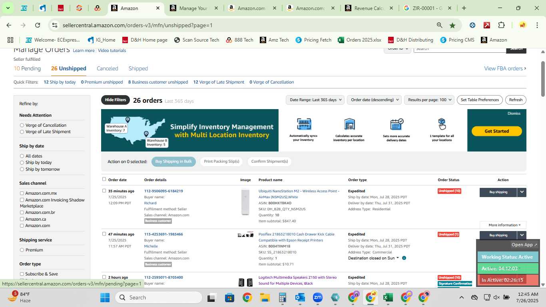Apply the 12 Verge of Late Shipment quick filter
The height and width of the screenshot is (307, 546).
tap(219, 82)
